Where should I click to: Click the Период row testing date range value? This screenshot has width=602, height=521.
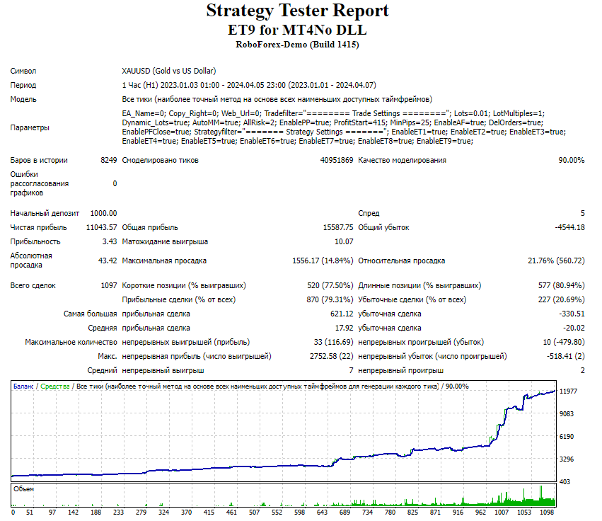tap(249, 85)
